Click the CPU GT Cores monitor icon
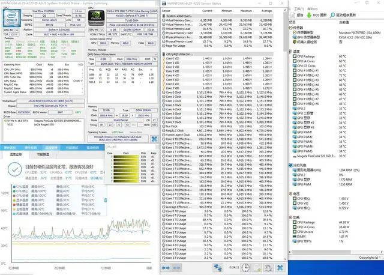The height and width of the screenshot is (275, 384). tap(295, 66)
